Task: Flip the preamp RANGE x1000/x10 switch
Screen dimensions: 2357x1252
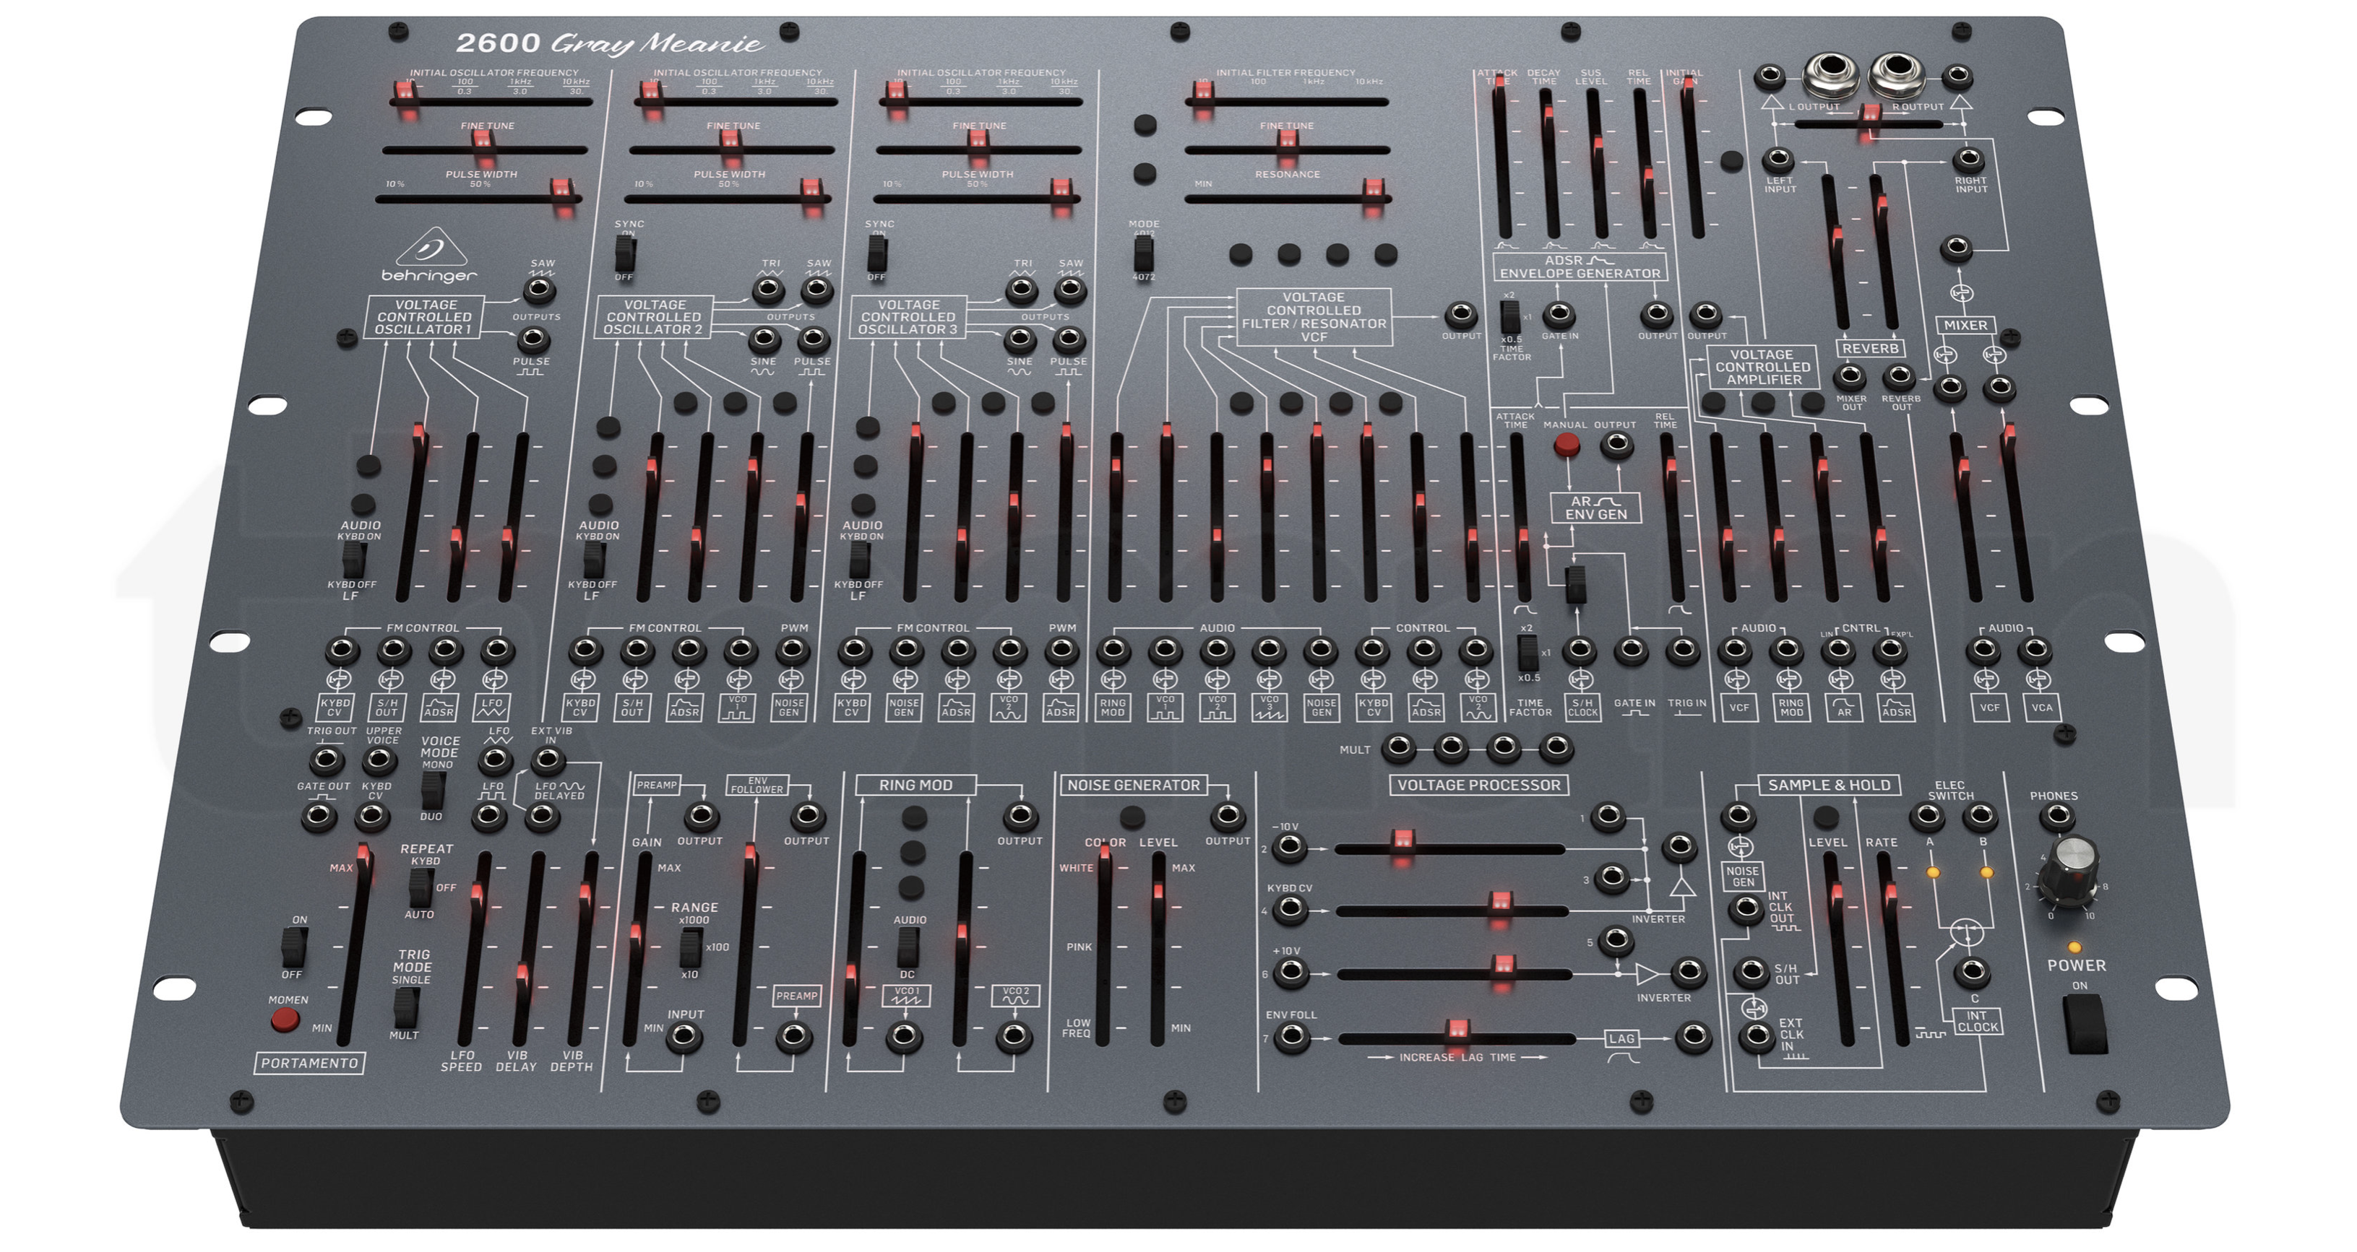Action: click(691, 947)
